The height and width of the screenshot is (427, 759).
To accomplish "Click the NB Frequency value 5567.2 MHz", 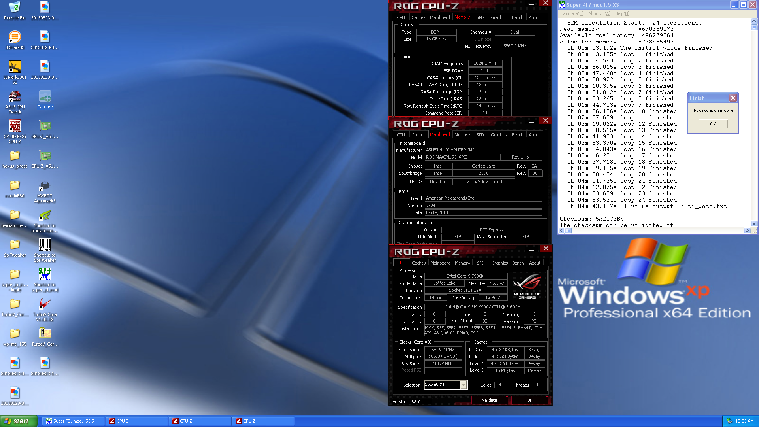I will point(515,46).
